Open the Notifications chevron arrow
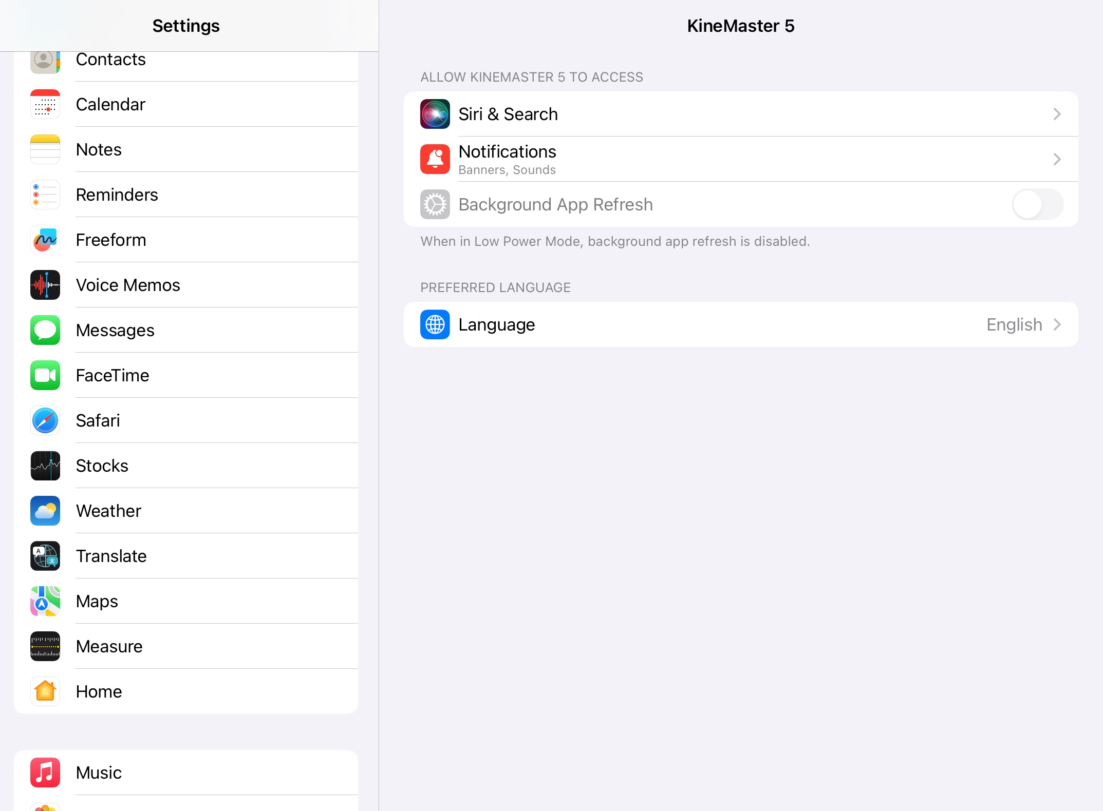This screenshot has height=811, width=1103. tap(1057, 159)
